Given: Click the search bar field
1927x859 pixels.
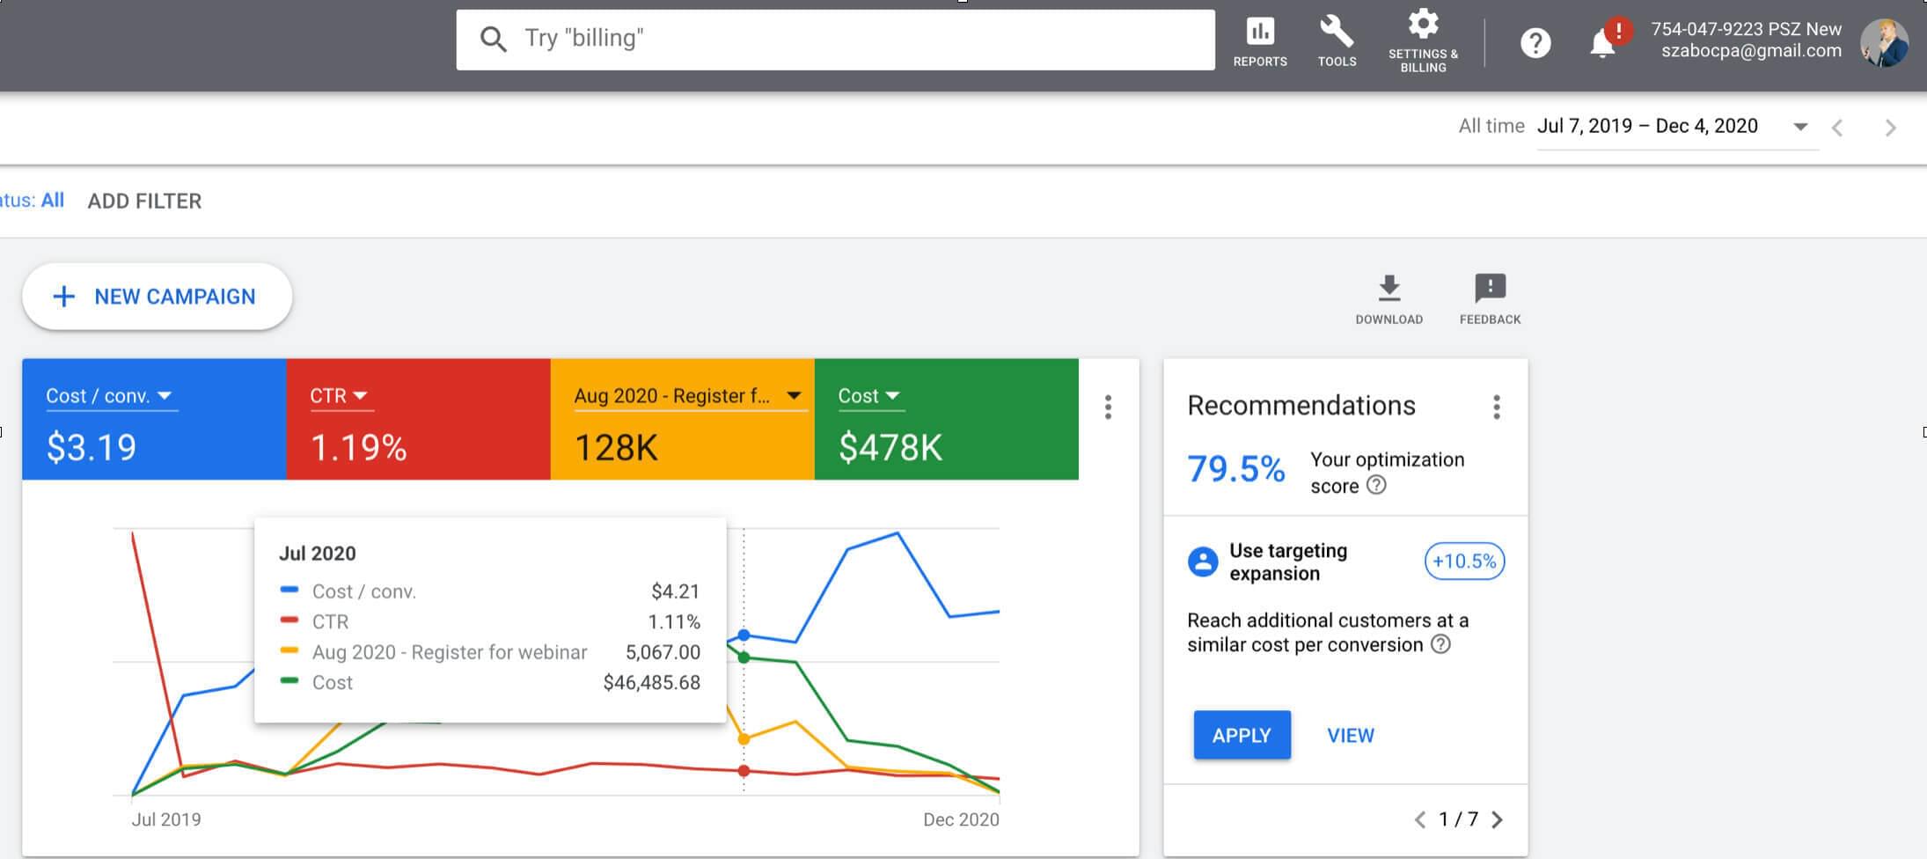Looking at the screenshot, I should (x=836, y=39).
